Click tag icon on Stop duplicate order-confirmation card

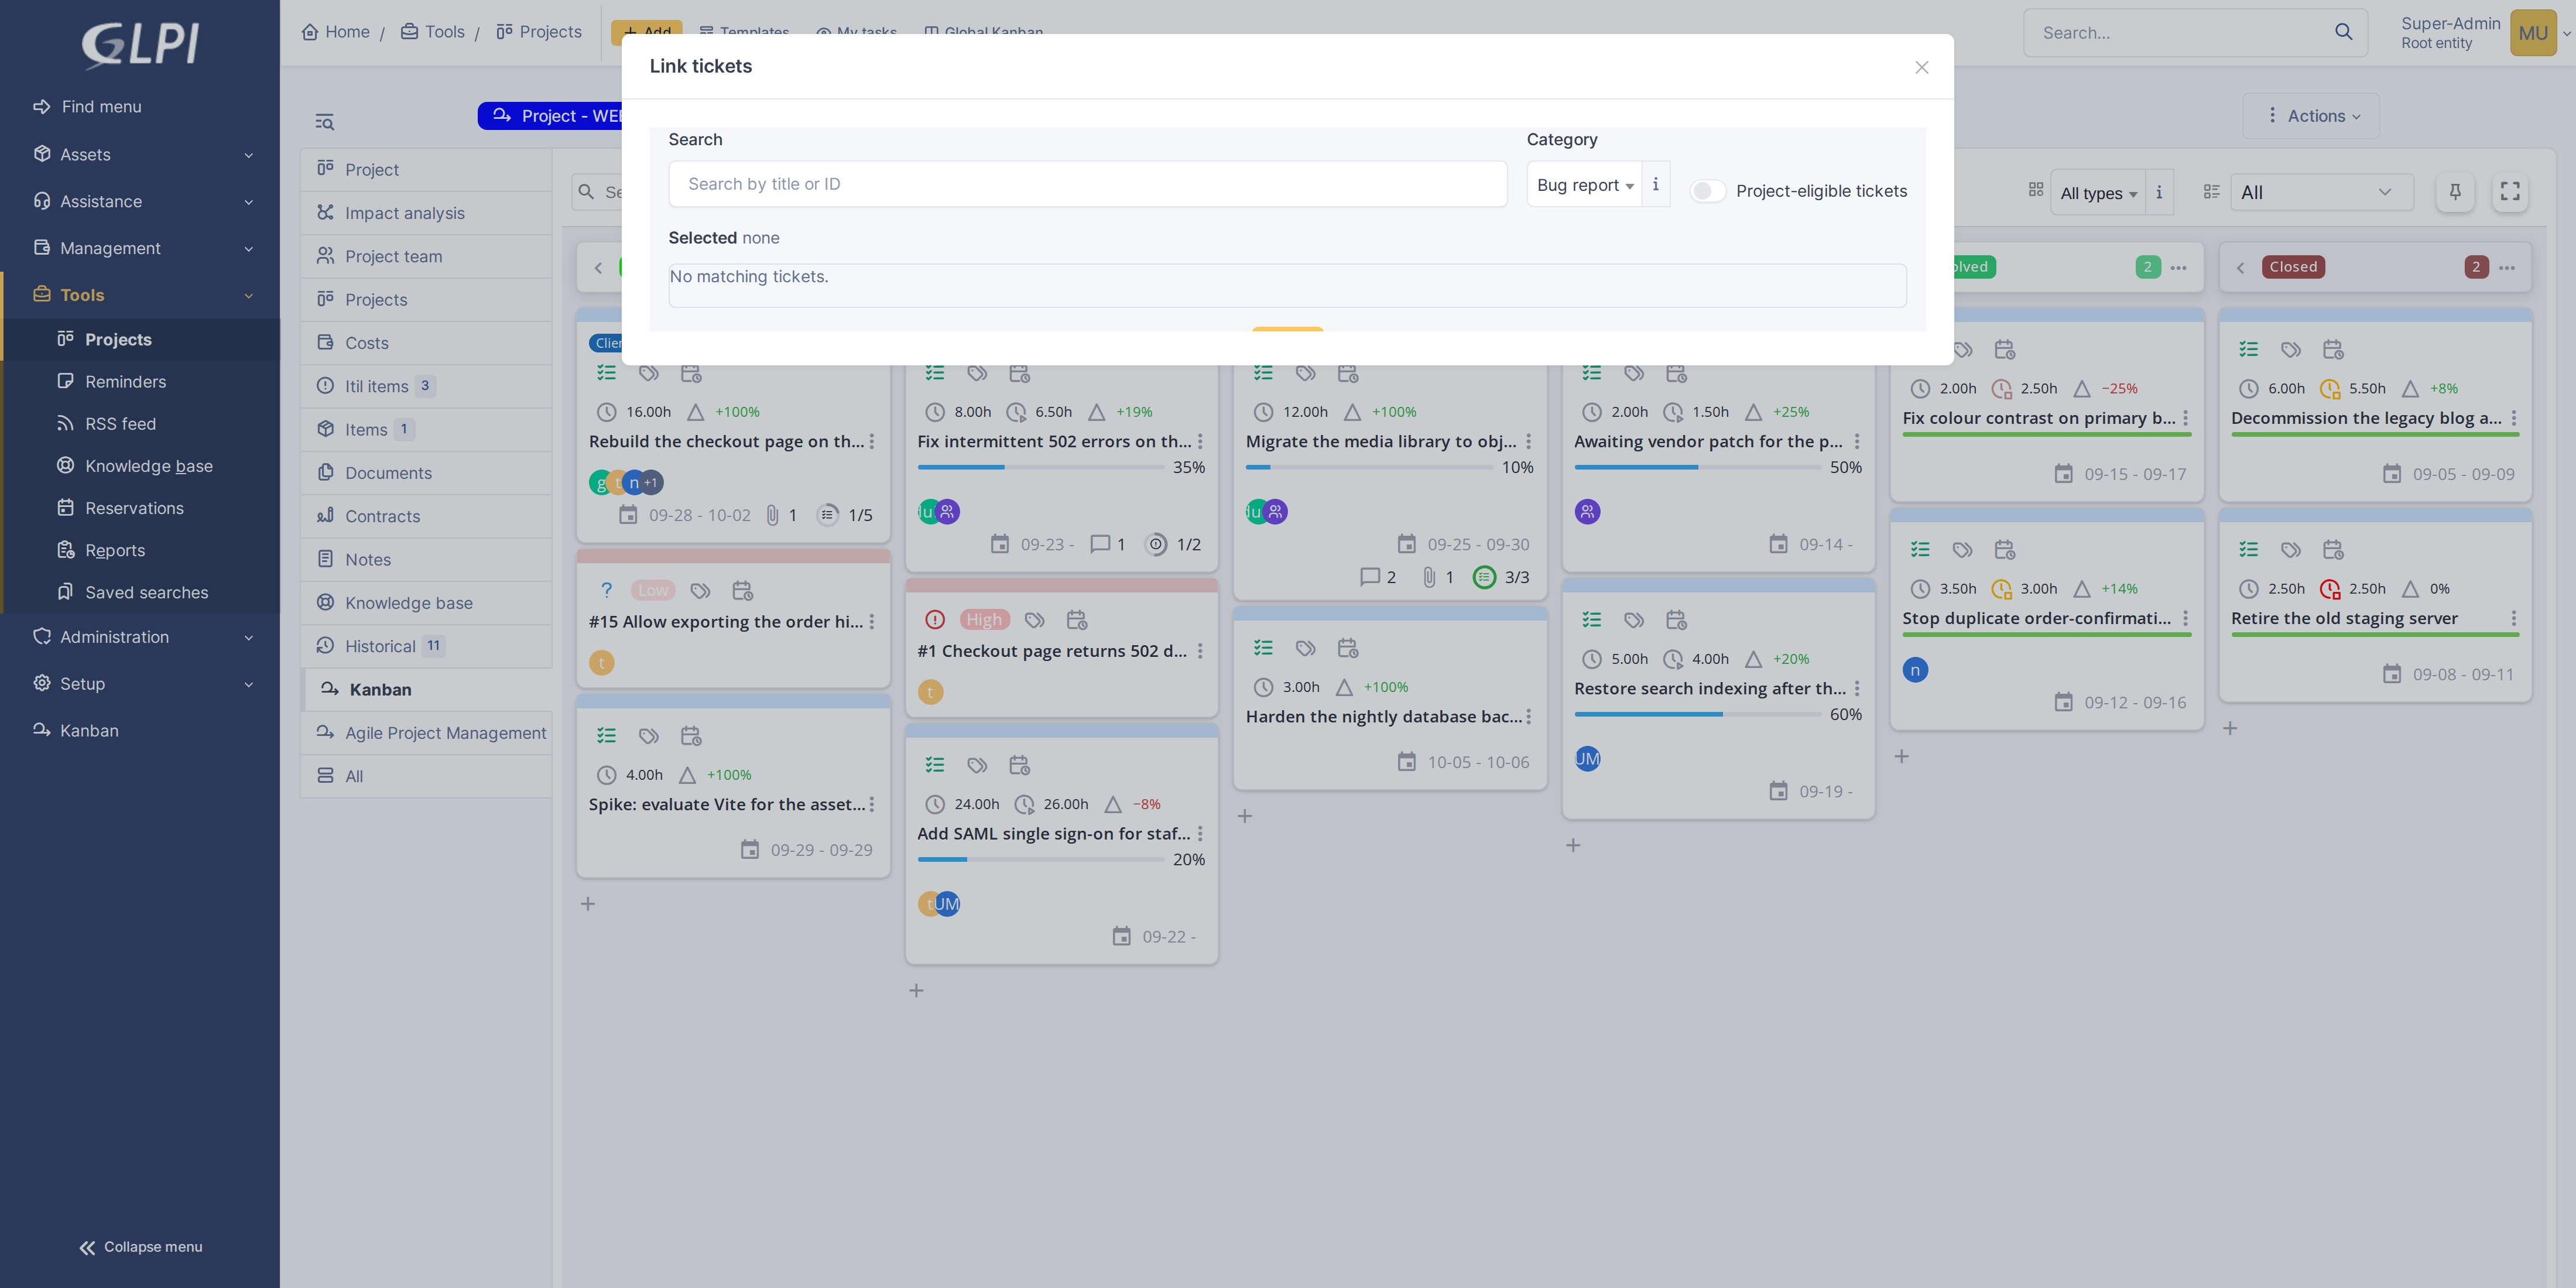1963,549
